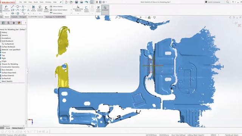Viewport: 242px width, 136px height.
Task: Open the View menu
Action: [x=30, y=2]
